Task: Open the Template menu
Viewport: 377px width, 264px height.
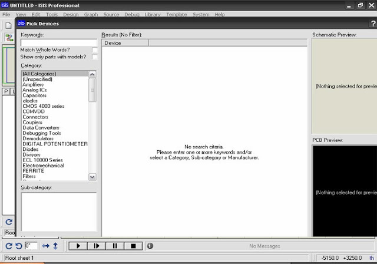Action: tap(177, 14)
